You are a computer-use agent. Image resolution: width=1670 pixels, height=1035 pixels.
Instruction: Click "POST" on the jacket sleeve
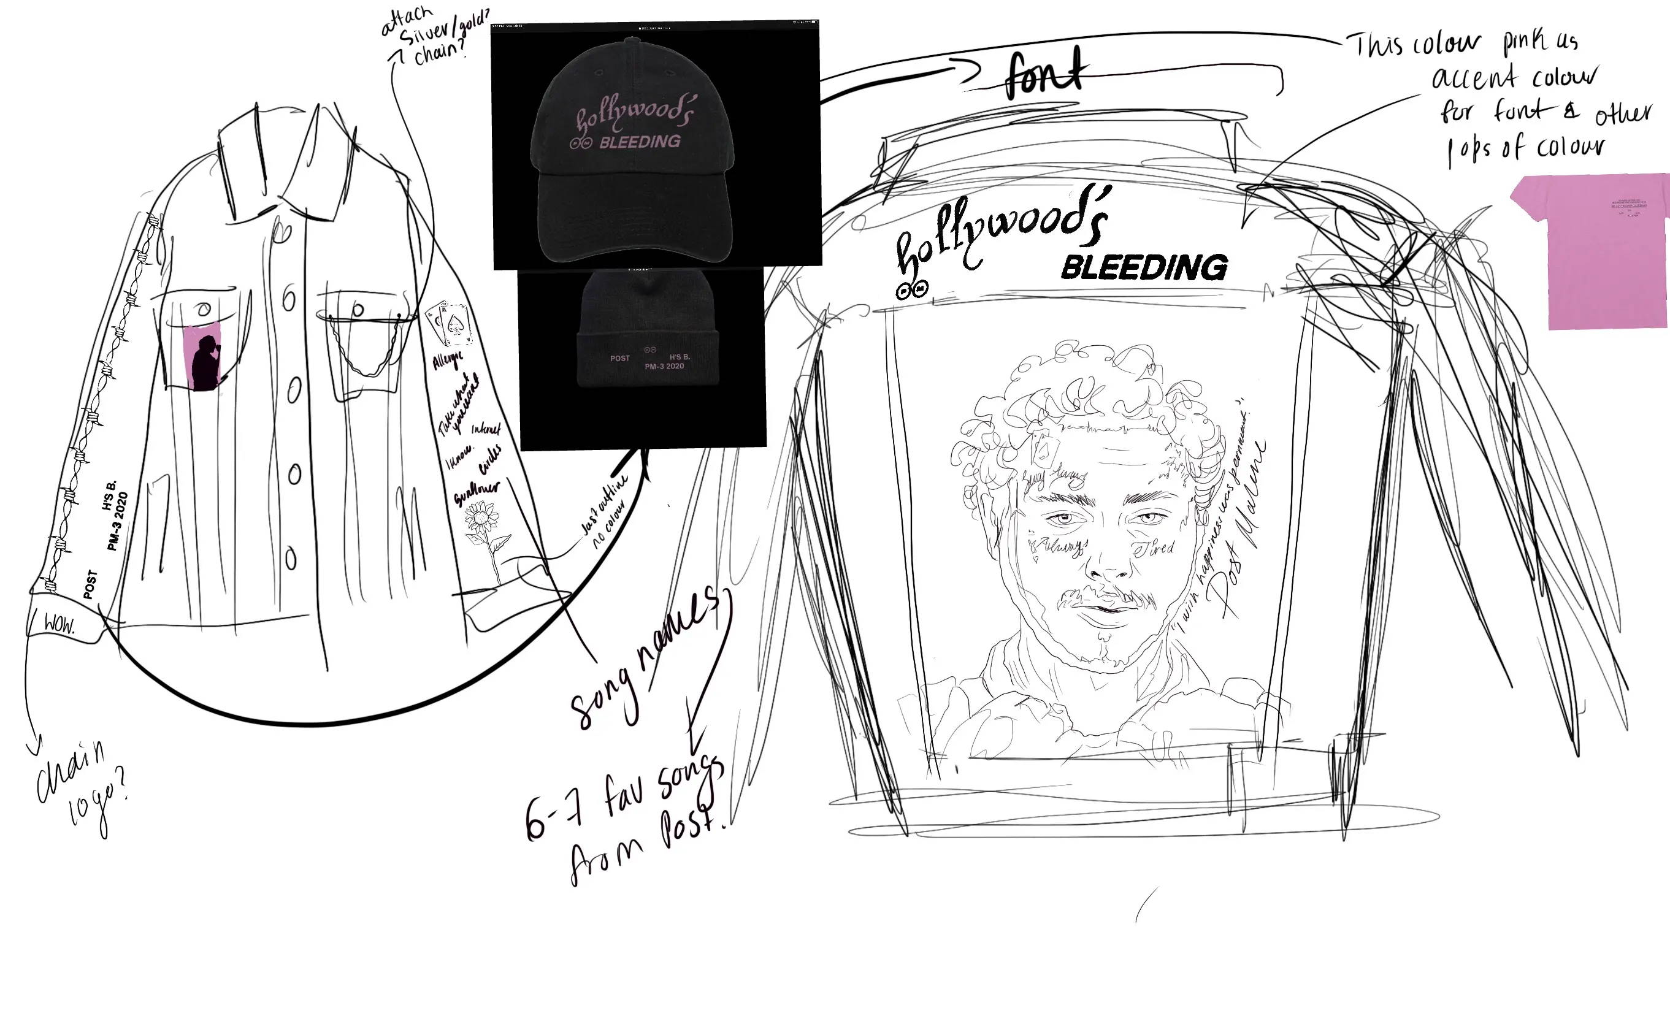[x=90, y=584]
